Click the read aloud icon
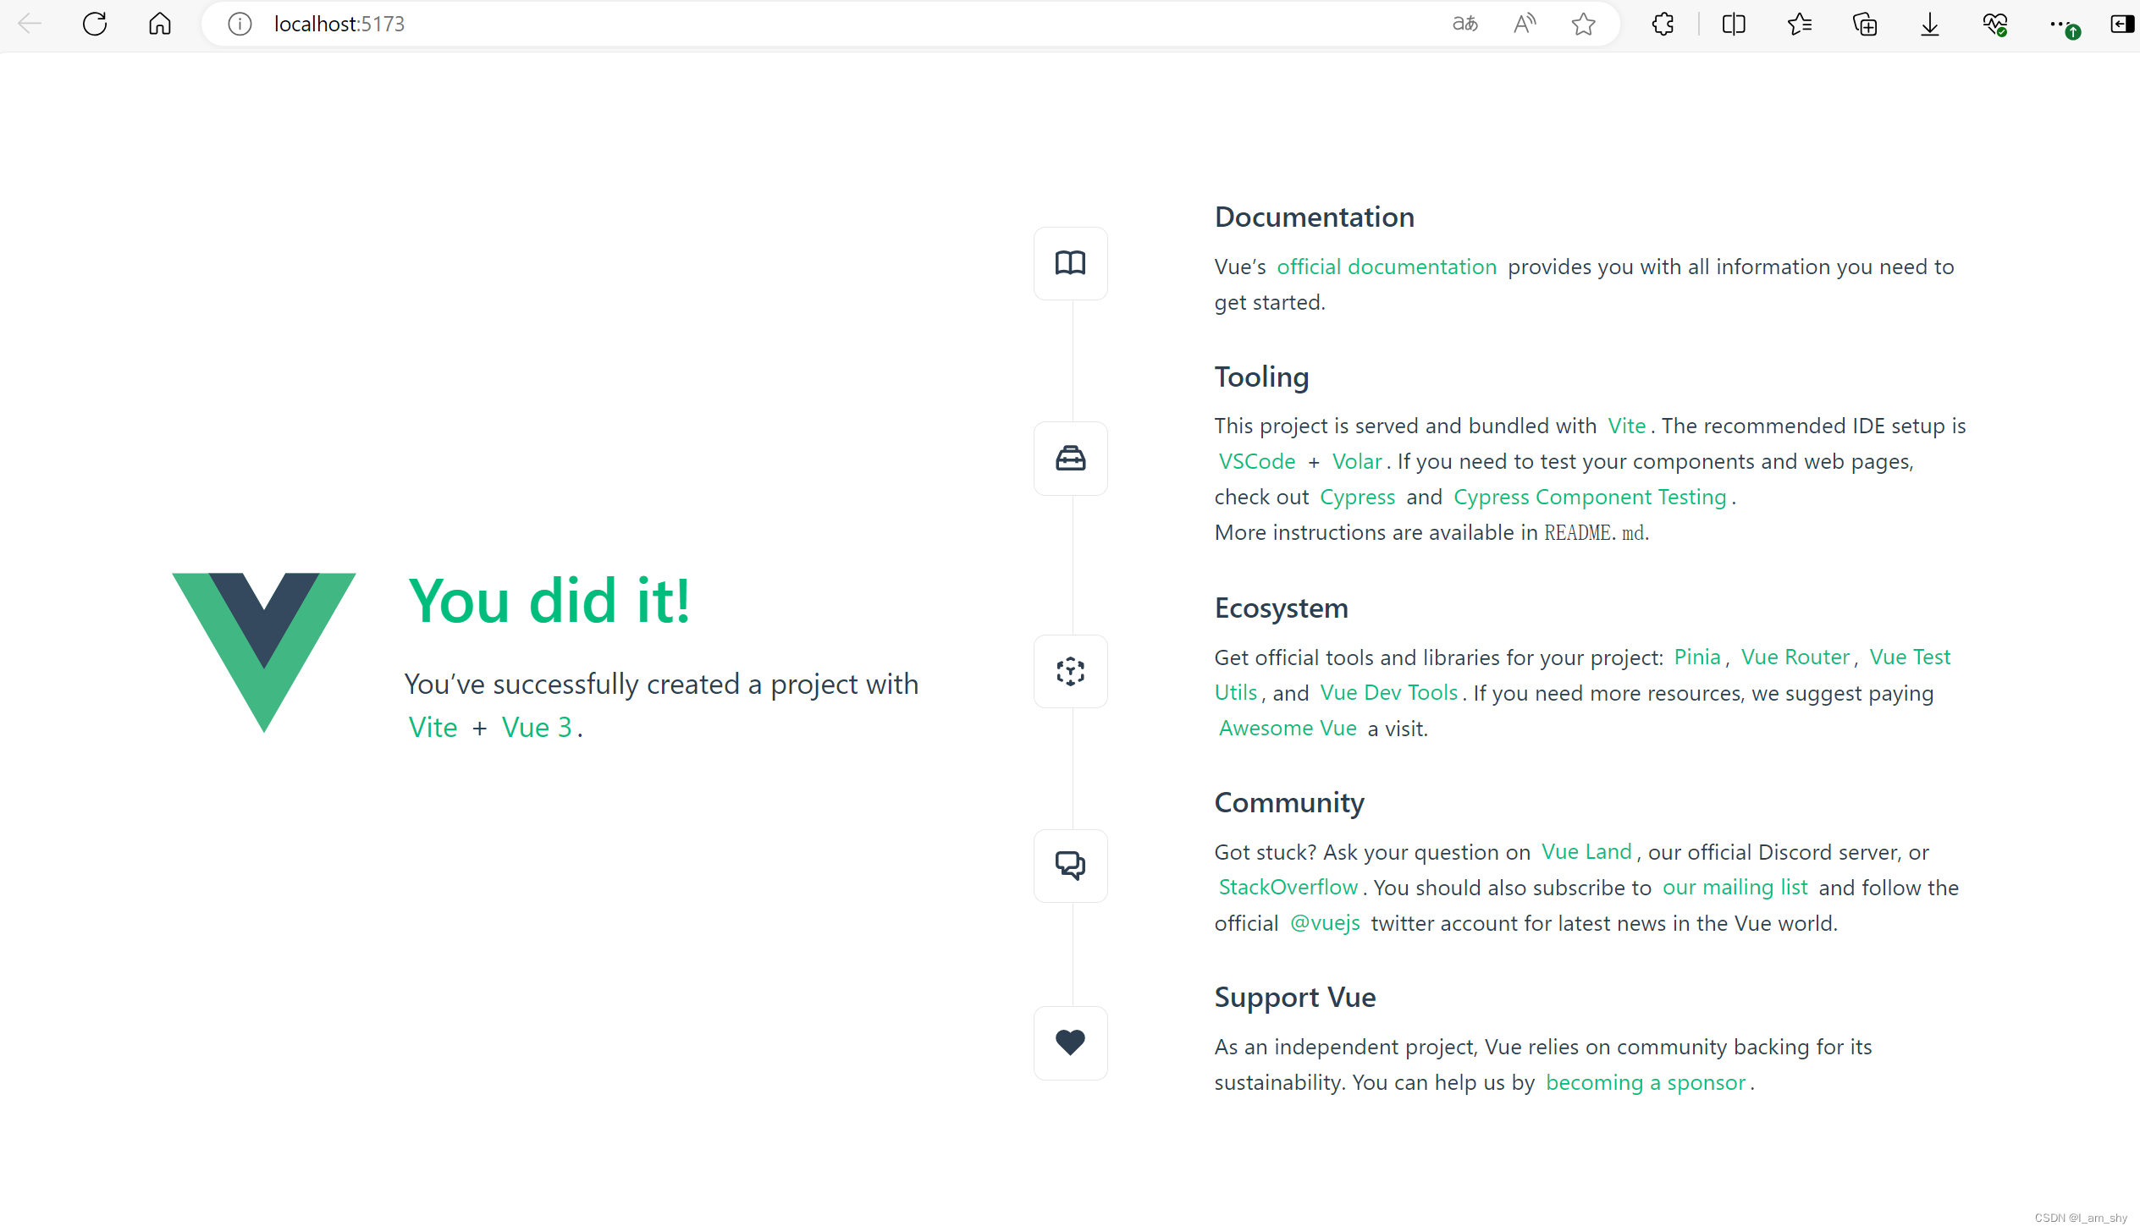This screenshot has height=1232, width=2140. (1525, 24)
